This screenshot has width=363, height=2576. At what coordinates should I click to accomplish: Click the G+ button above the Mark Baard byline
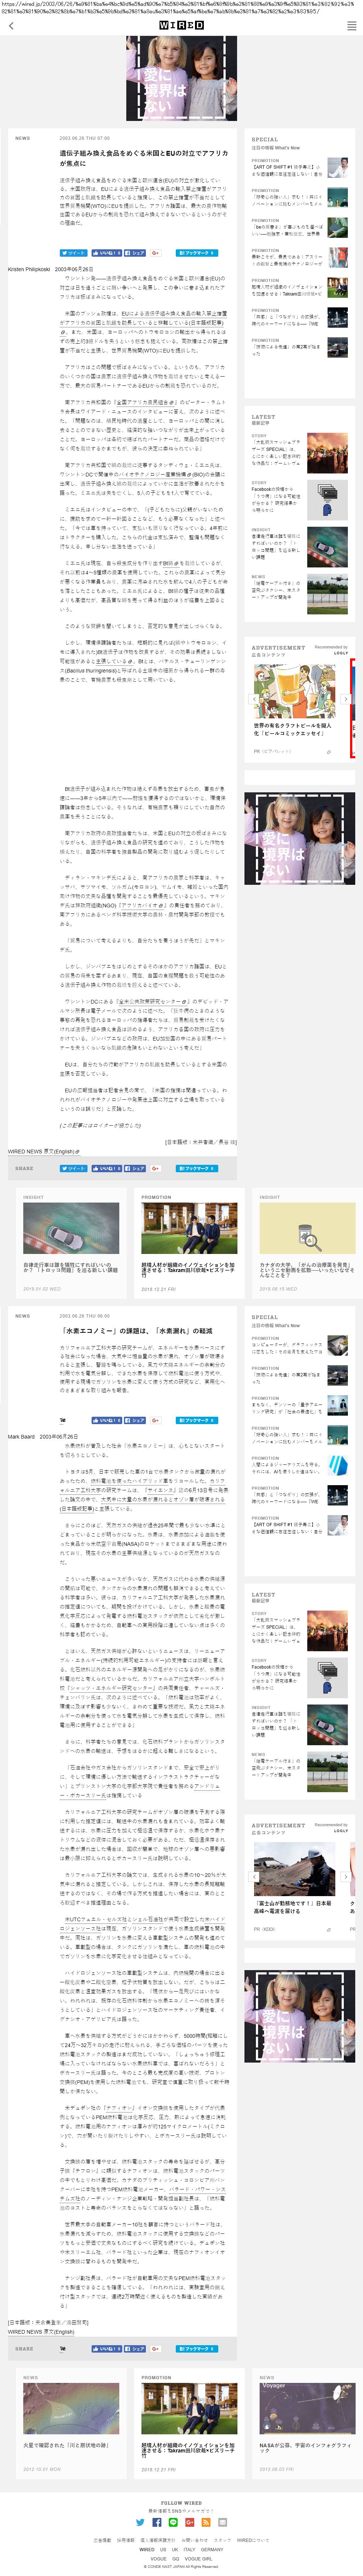(155, 1420)
